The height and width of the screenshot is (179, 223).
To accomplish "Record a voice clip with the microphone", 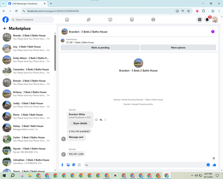I will pos(62,165).
